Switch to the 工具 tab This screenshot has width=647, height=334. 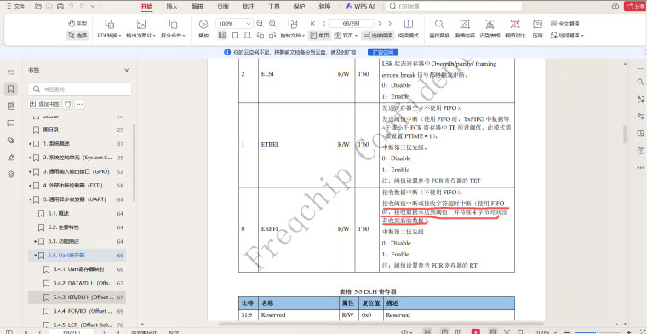pos(273,6)
